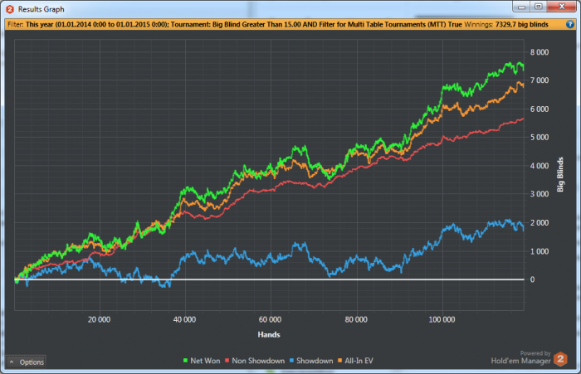
Task: Click the Non Showdown legend label
Action: coord(258,361)
